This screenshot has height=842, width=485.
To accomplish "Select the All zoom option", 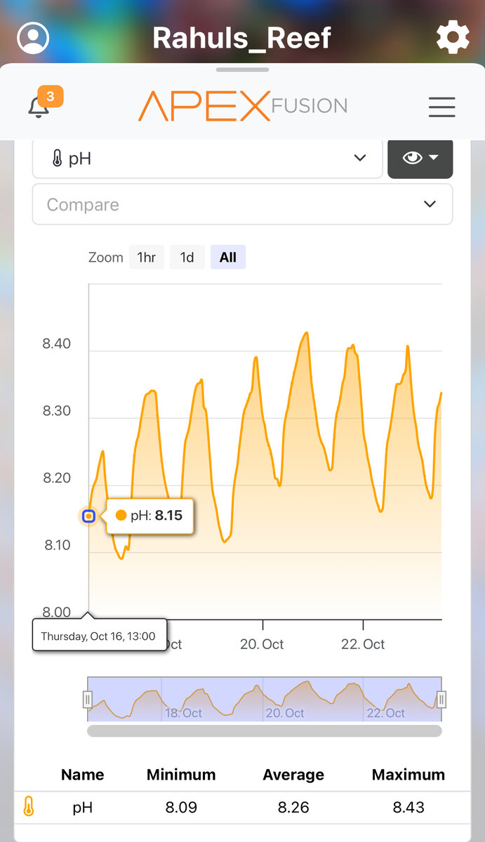I will point(228,258).
